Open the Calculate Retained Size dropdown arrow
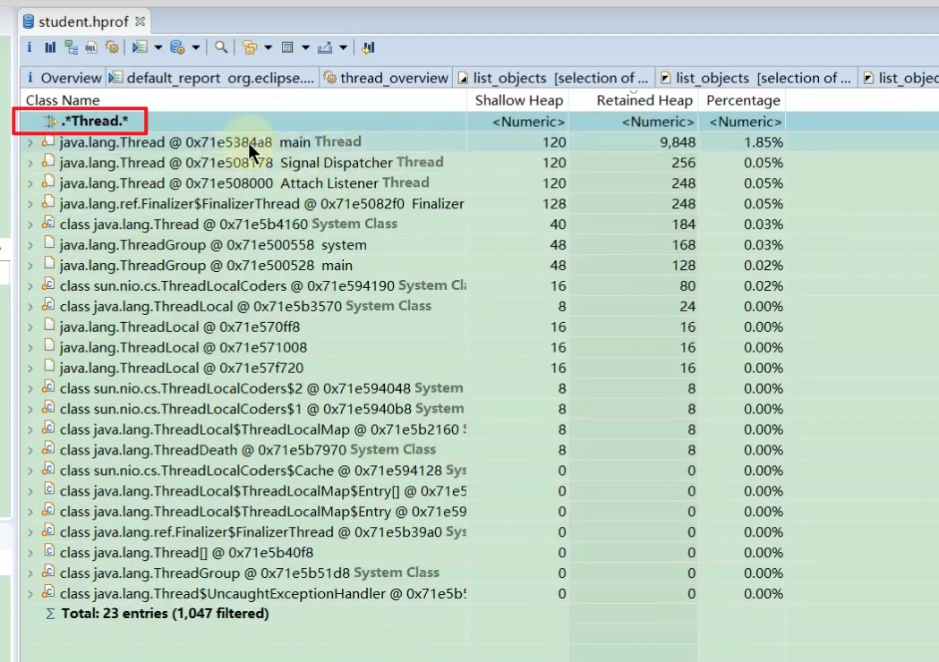This screenshot has width=939, height=662. click(305, 47)
